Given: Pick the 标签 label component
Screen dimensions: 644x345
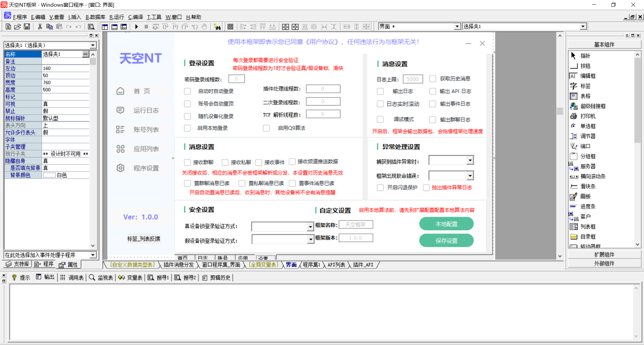Looking at the screenshot, I should 585,86.
